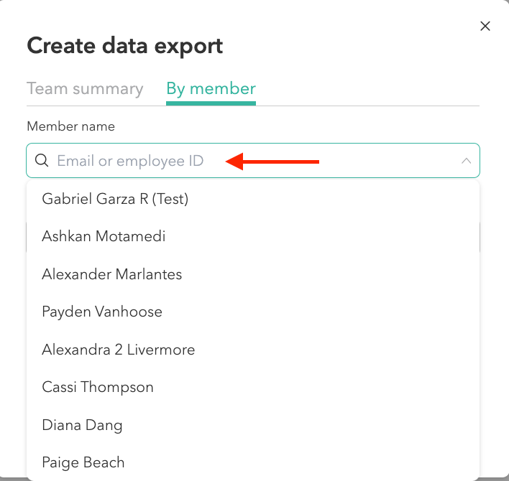Select Paige Beach at list bottom
509x481 pixels.
tap(83, 462)
